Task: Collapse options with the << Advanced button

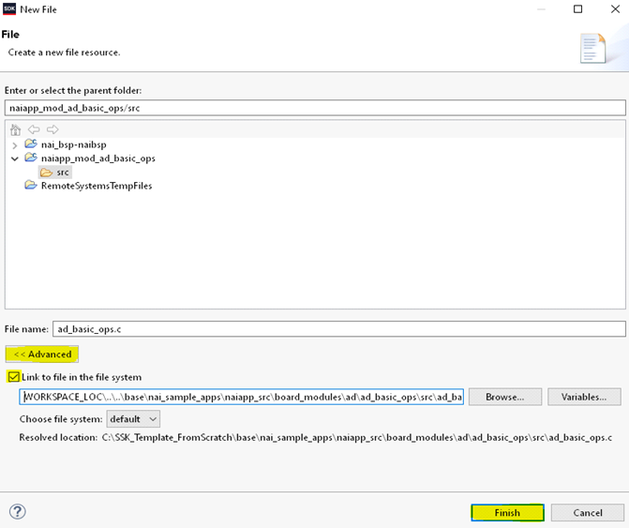Action: click(x=42, y=354)
